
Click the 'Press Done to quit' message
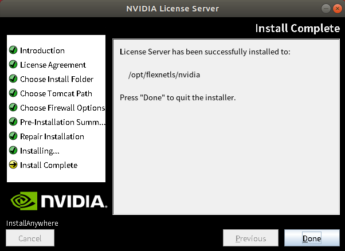(x=178, y=97)
